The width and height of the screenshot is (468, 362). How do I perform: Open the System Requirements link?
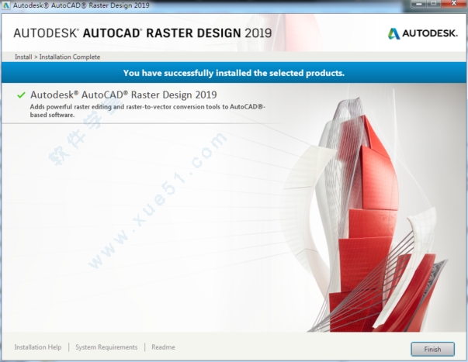(x=106, y=347)
